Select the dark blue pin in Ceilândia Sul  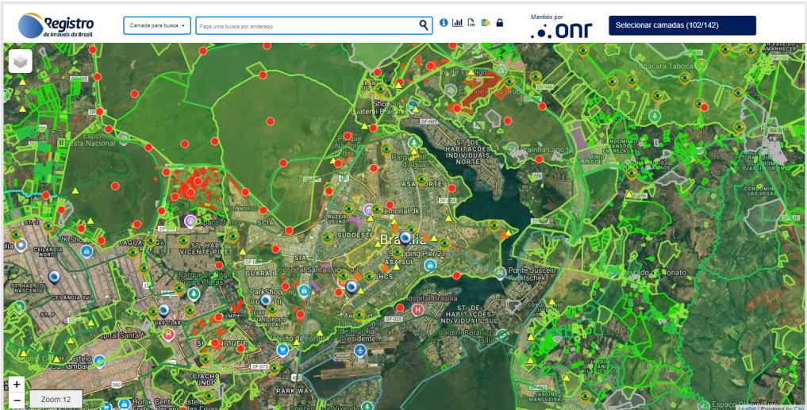(53, 278)
